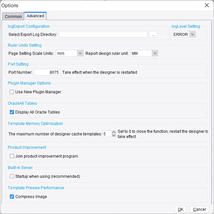This screenshot has height=214, width=214.
Task: Click the Template Preview Performance heading
Action: [36, 188]
